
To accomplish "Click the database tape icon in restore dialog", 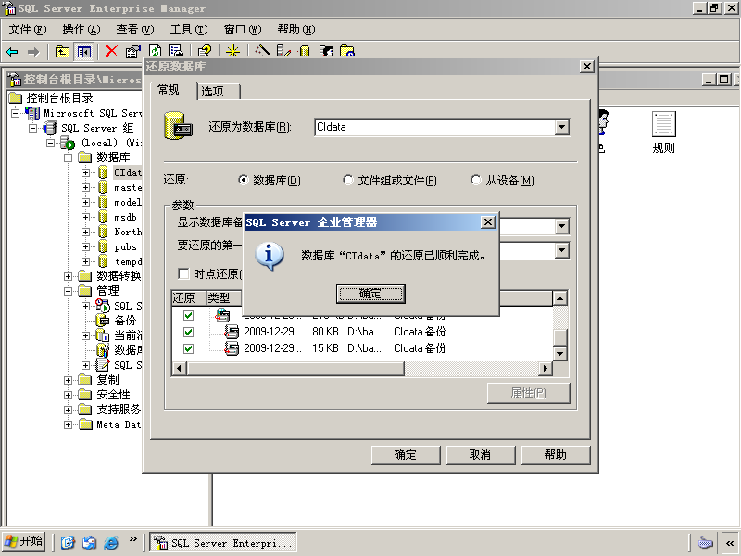I will [178, 126].
